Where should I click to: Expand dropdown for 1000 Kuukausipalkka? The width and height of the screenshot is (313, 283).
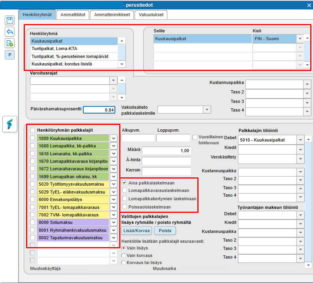(114, 138)
